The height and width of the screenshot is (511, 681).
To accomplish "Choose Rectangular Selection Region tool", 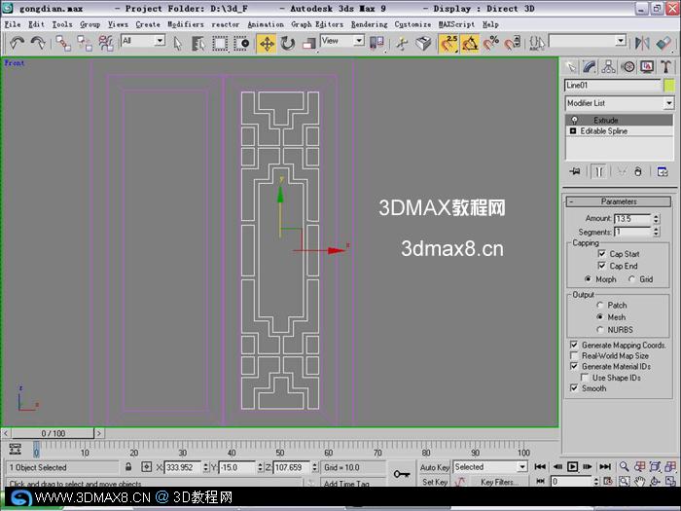I will pyautogui.click(x=220, y=44).
